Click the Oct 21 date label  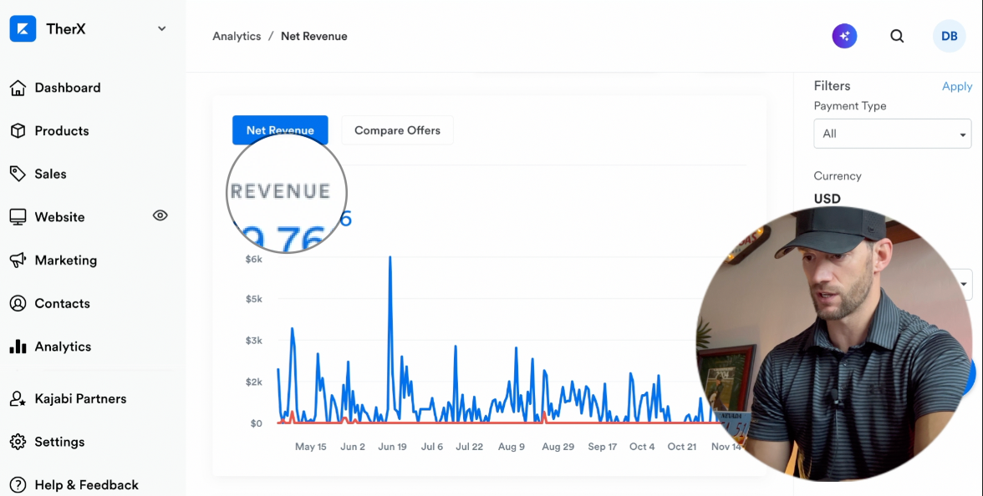click(681, 447)
